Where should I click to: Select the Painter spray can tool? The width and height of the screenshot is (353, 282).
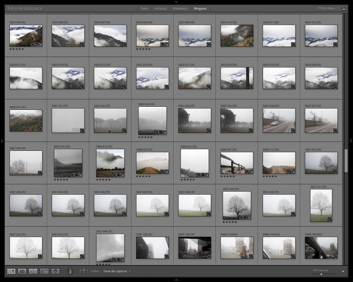click(70, 271)
